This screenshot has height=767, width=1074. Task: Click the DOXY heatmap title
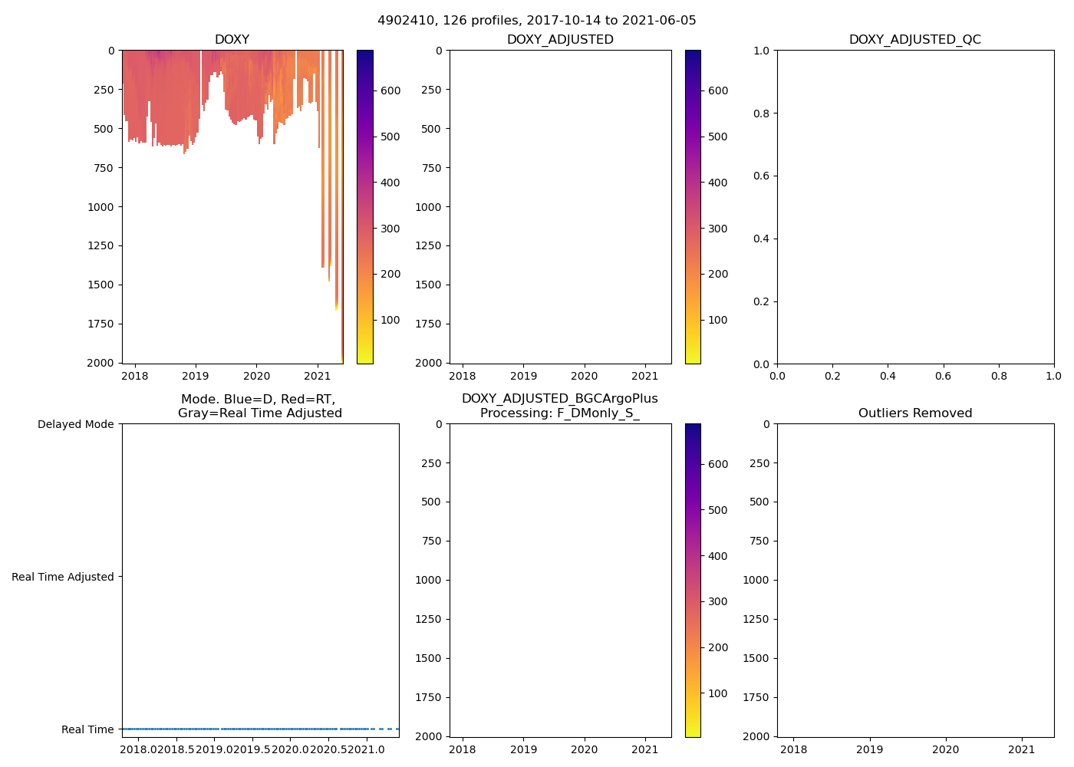pyautogui.click(x=232, y=40)
